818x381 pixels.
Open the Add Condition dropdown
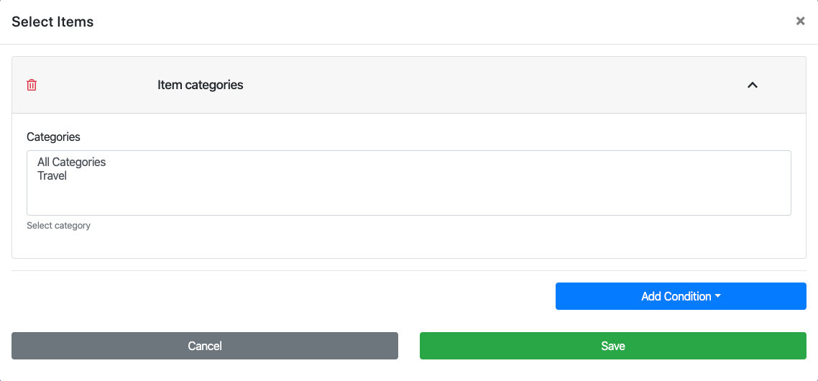pyautogui.click(x=676, y=296)
